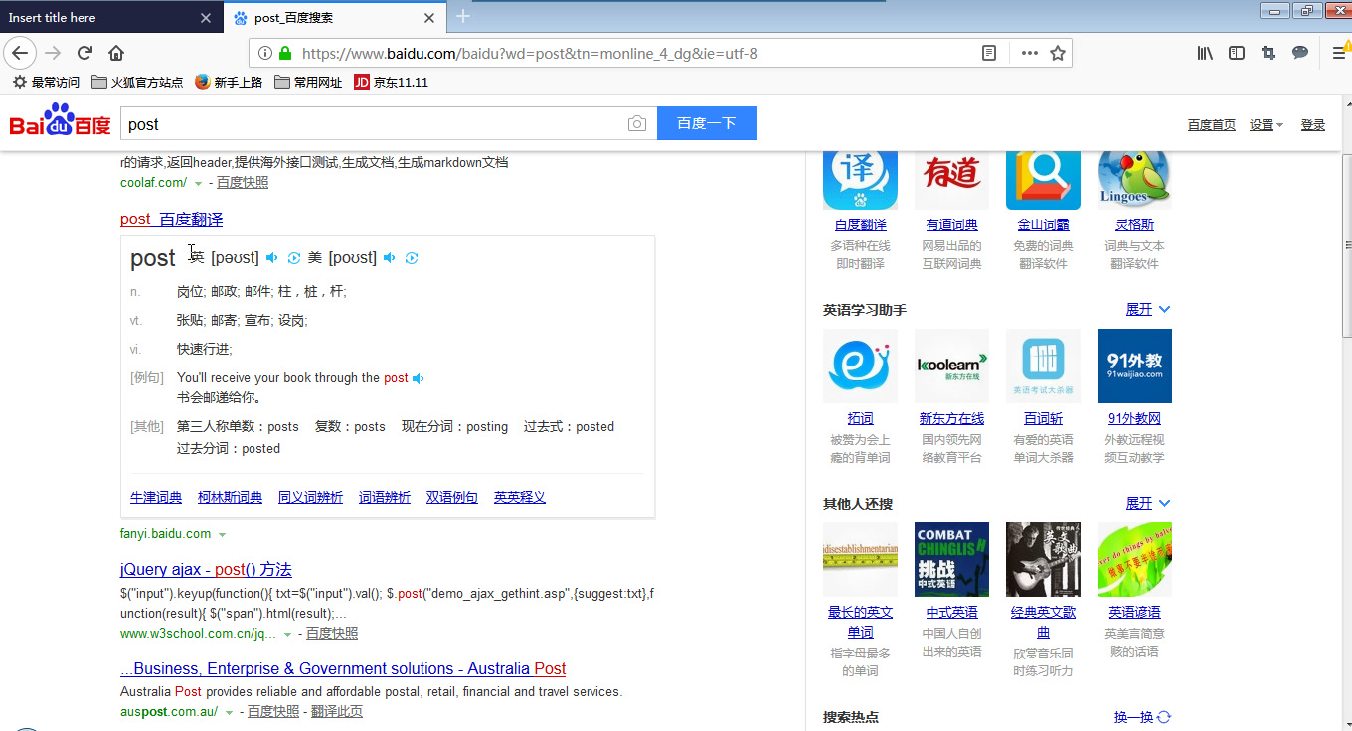Bookmark this page with the star
Image resolution: width=1352 pixels, height=731 pixels.
pyautogui.click(x=1058, y=53)
